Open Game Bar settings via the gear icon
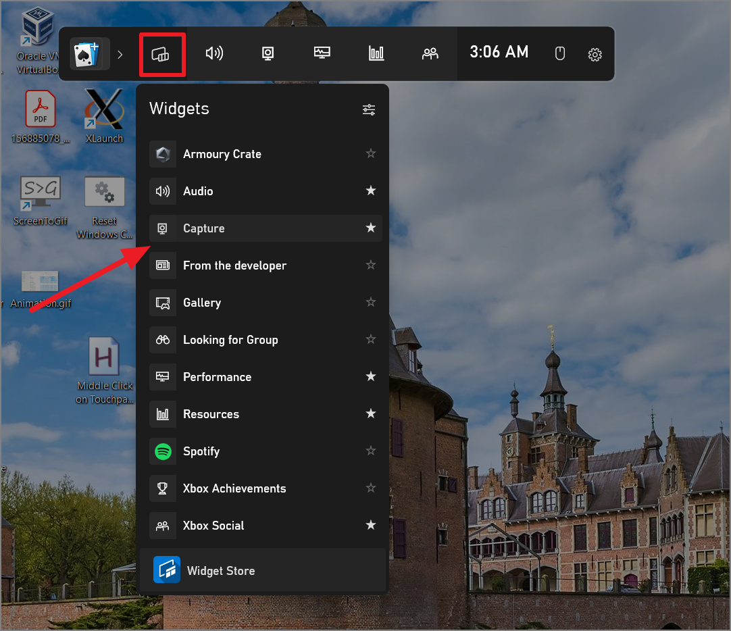 point(595,55)
